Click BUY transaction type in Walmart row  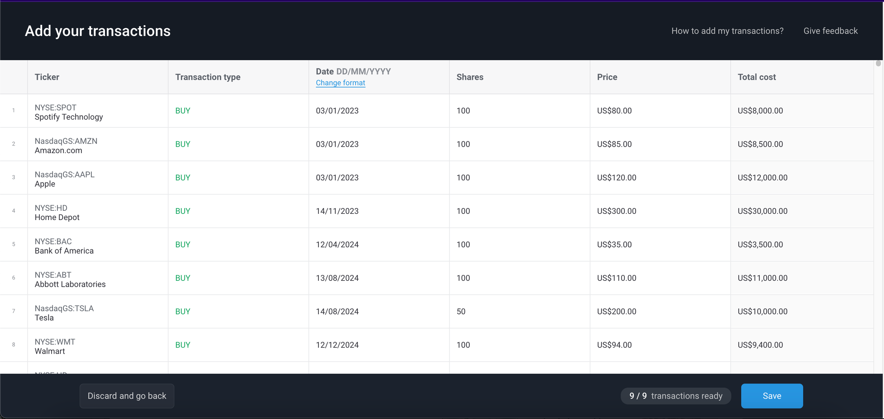pyautogui.click(x=238, y=345)
